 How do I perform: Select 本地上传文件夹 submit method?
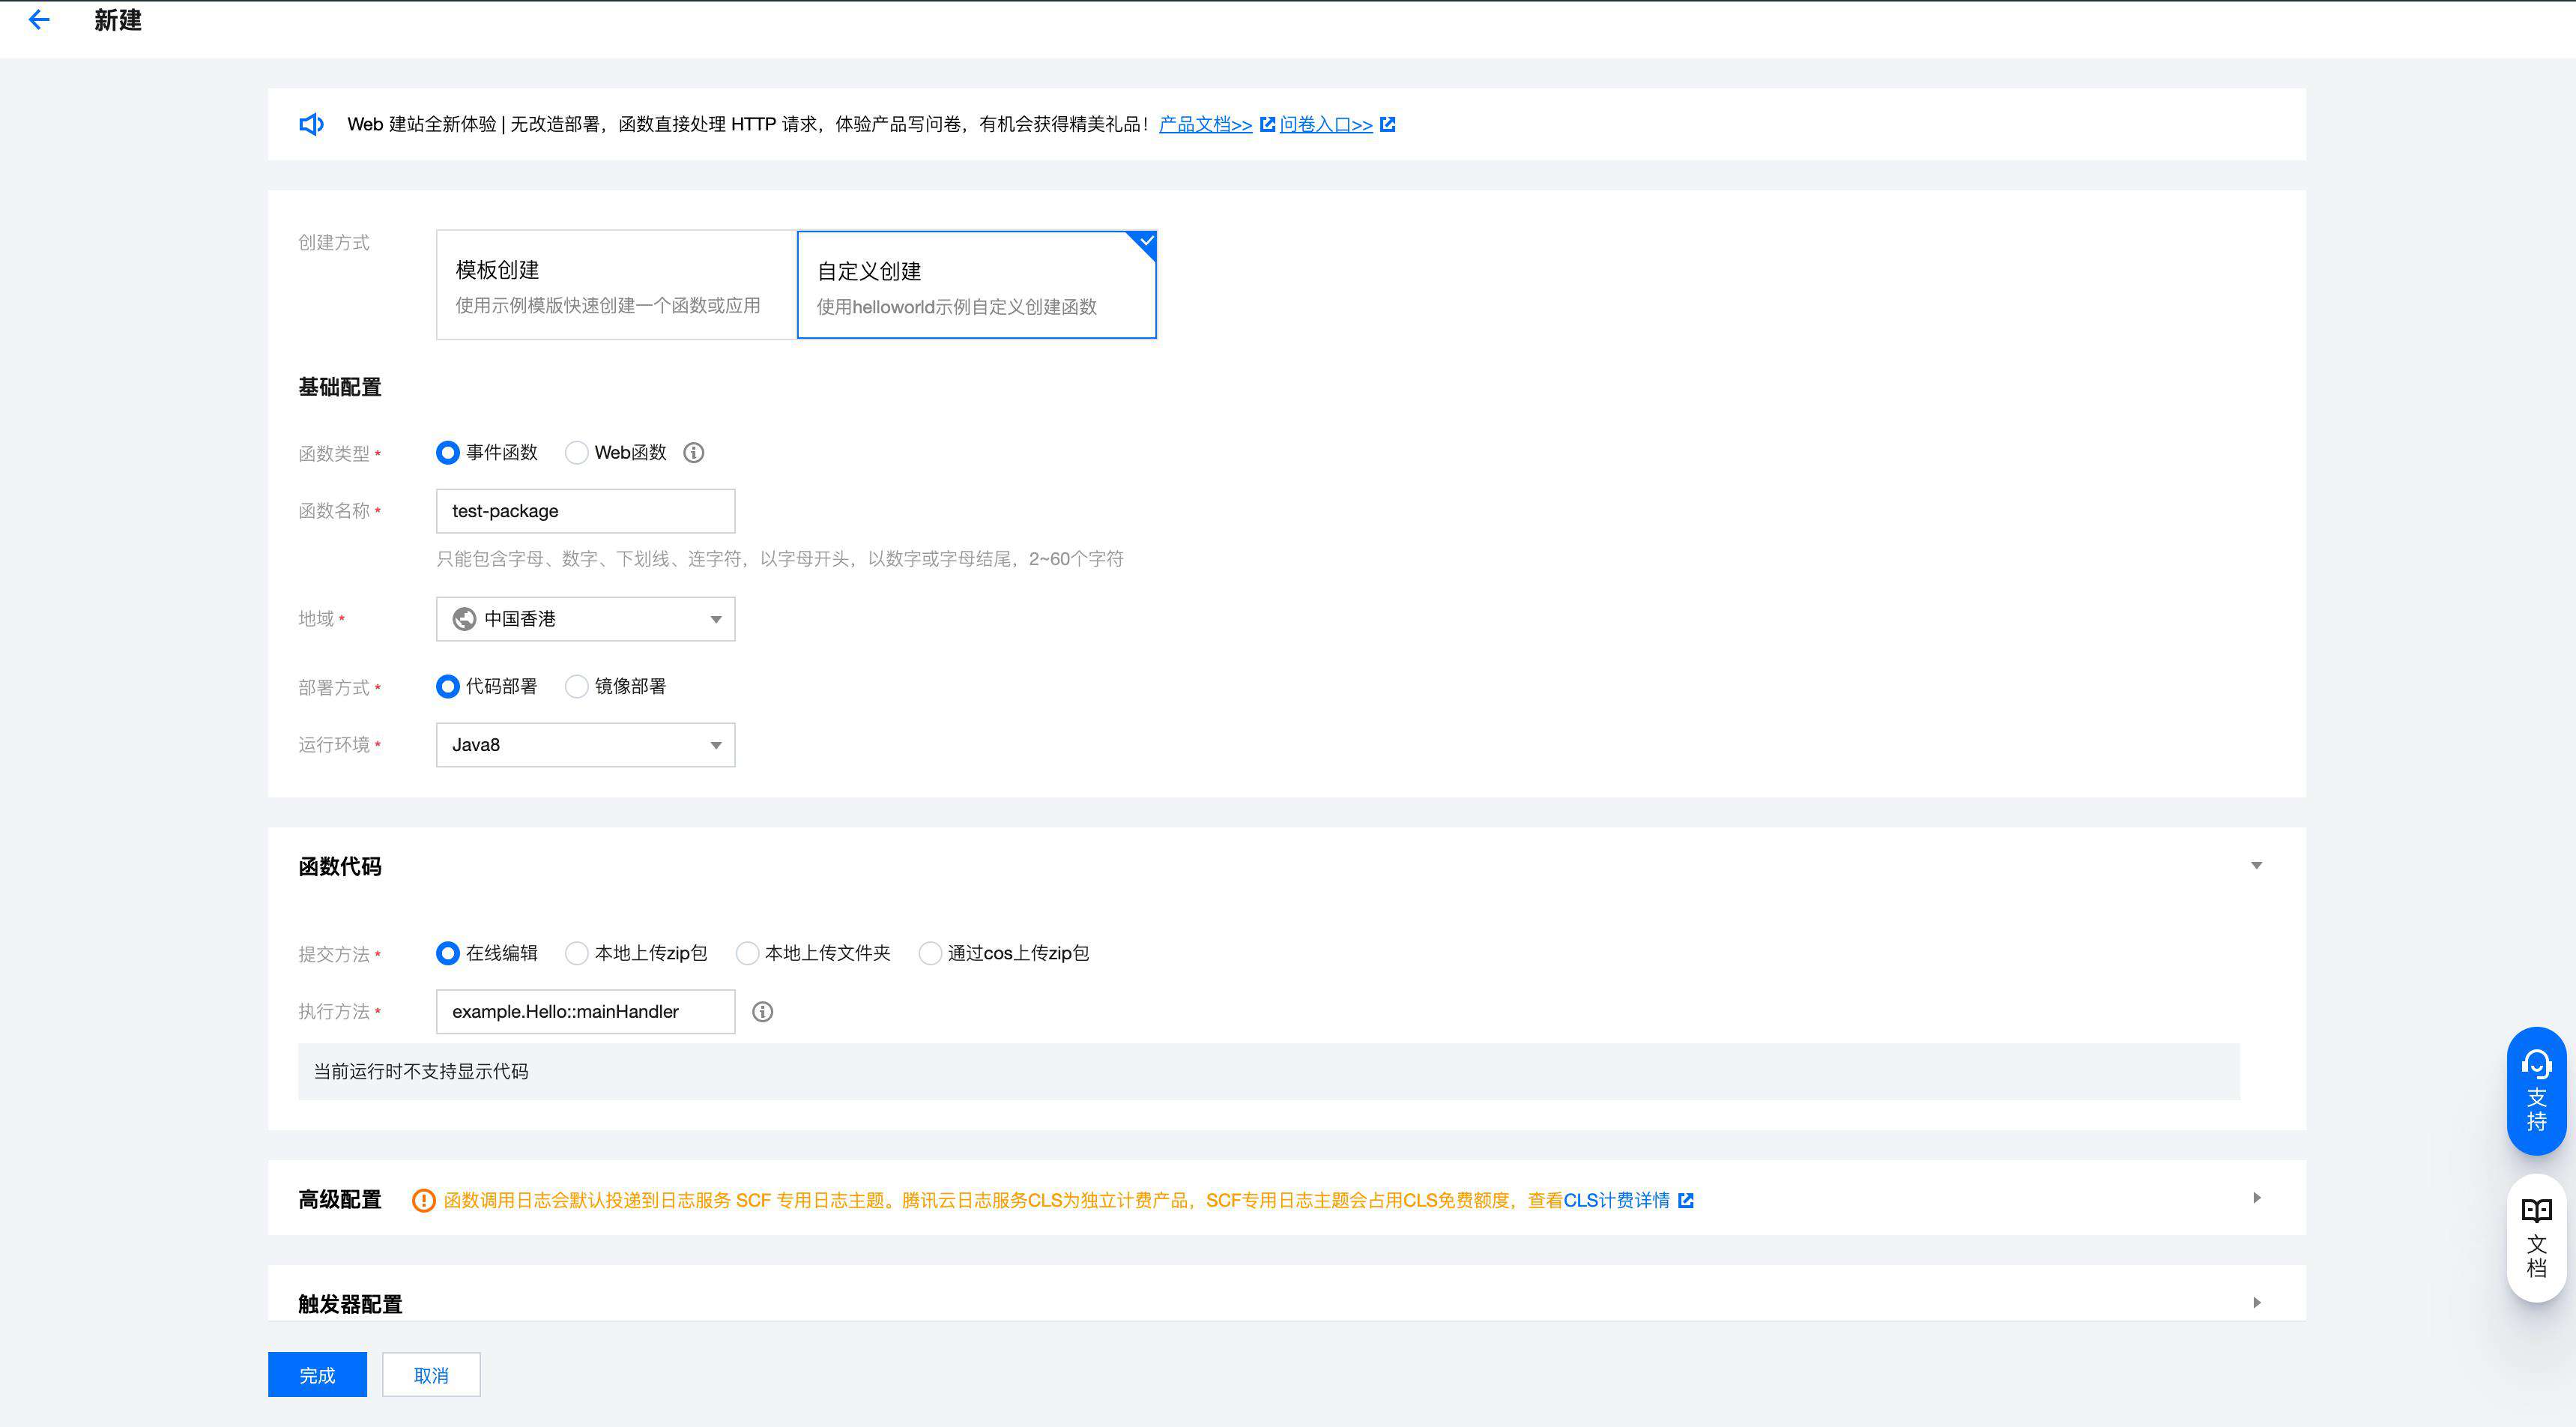coord(747,953)
